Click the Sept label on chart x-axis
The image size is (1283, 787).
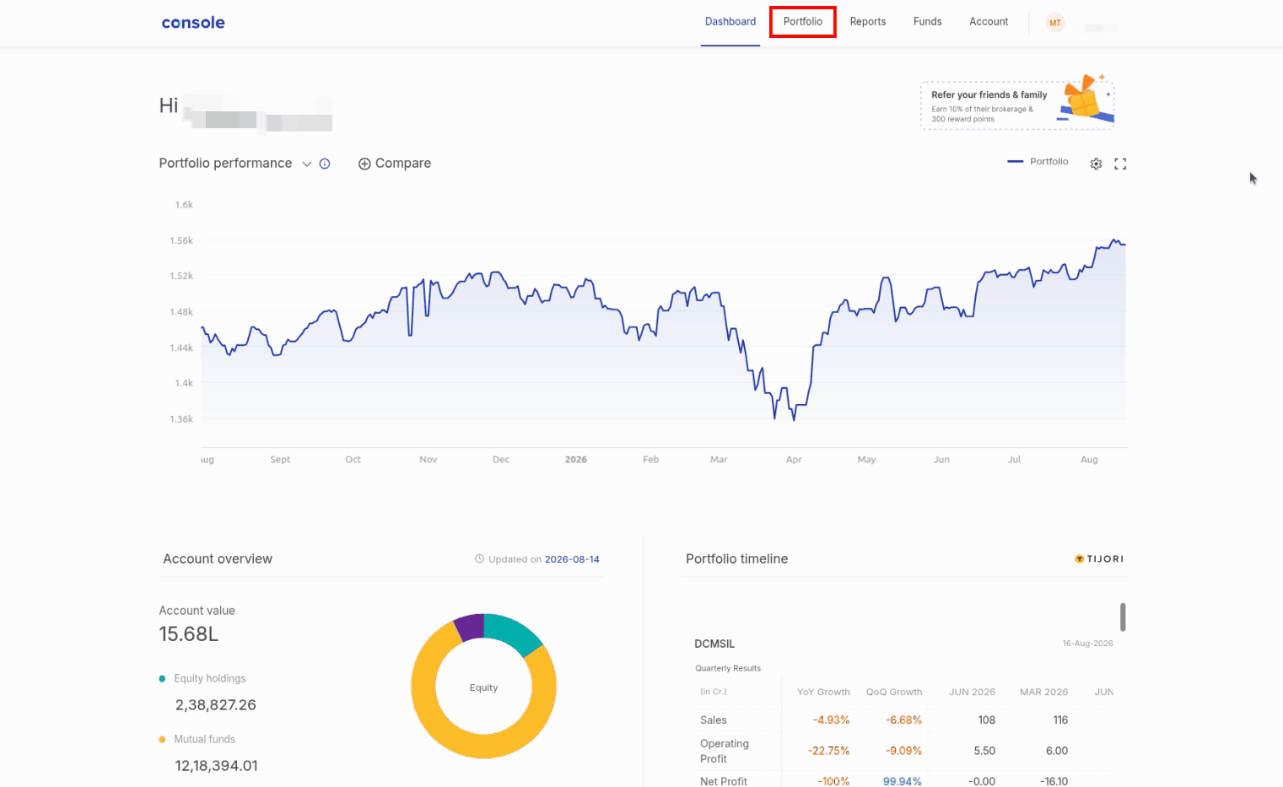280,460
